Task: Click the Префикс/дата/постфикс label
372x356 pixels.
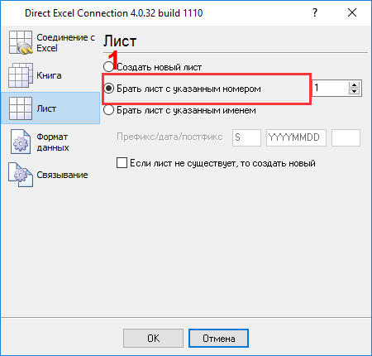Action: tap(169, 137)
